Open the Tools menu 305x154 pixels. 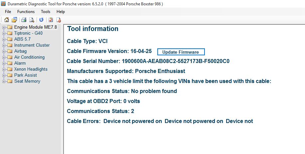[46, 12]
